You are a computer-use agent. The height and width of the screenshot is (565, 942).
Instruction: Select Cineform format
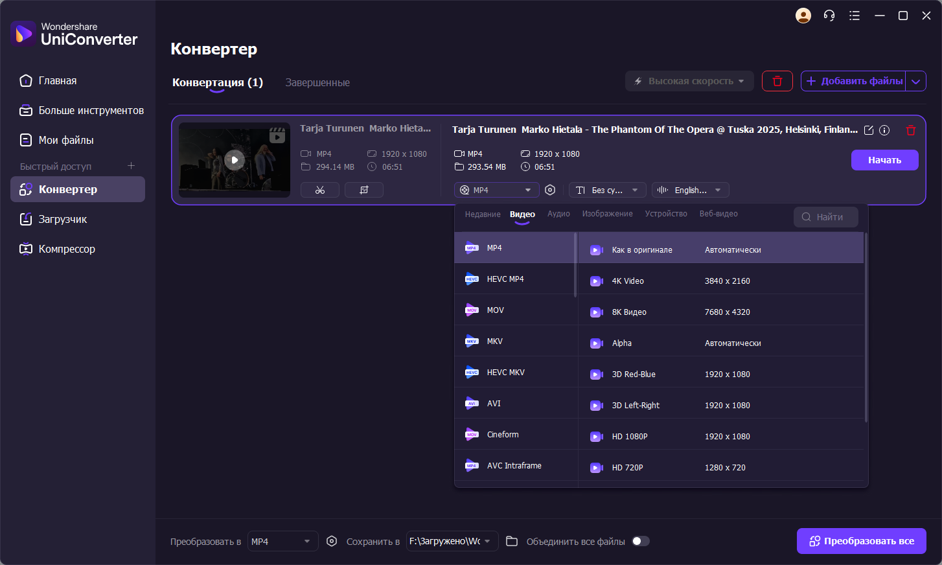point(514,434)
